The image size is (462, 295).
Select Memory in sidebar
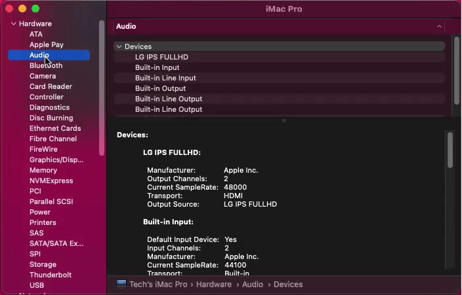click(43, 170)
